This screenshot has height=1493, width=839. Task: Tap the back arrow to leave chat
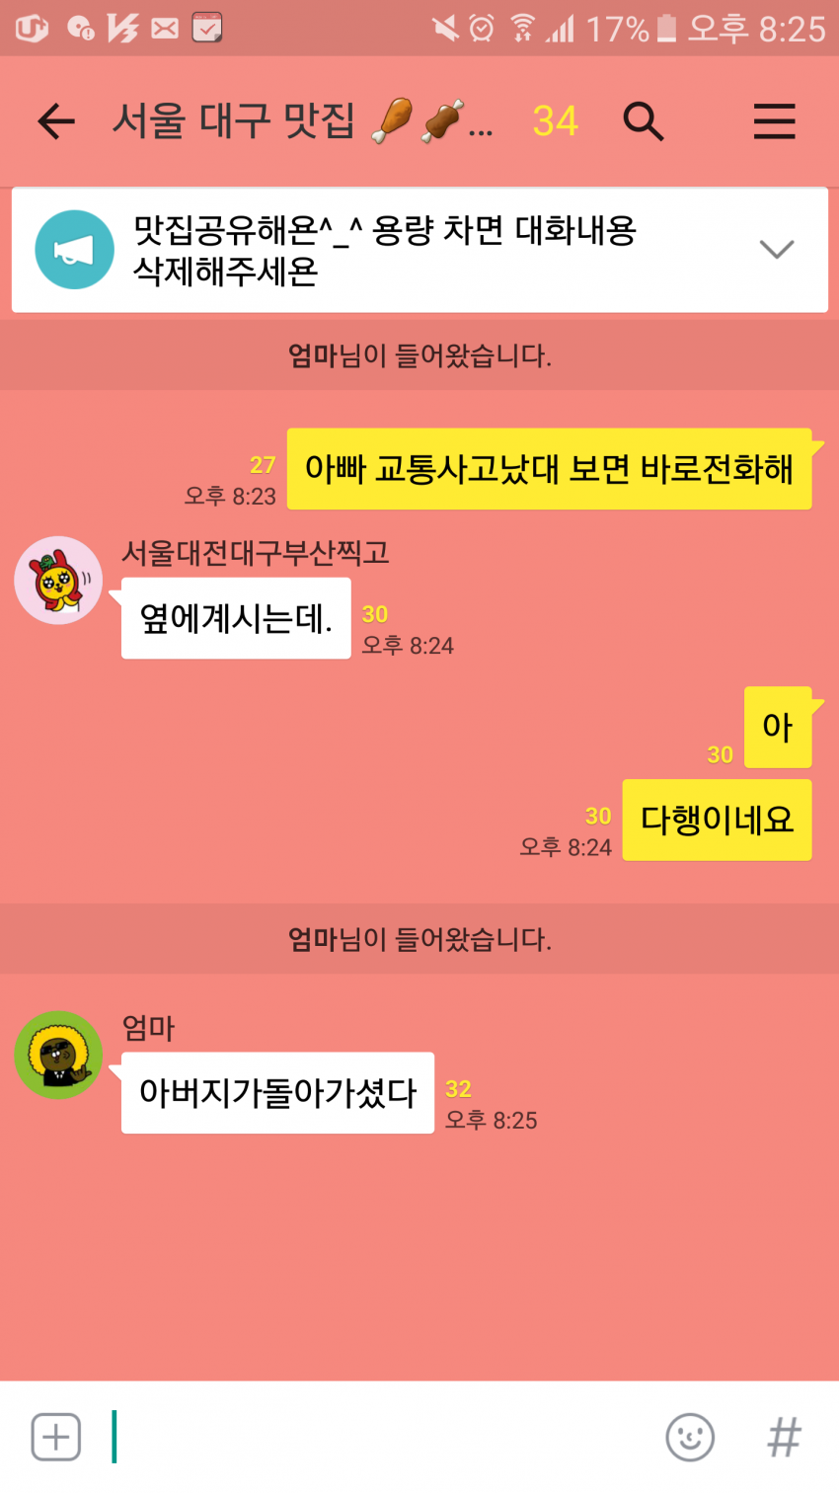(x=56, y=121)
